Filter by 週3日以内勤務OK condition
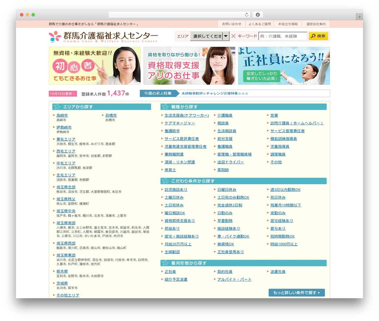 click(285, 190)
